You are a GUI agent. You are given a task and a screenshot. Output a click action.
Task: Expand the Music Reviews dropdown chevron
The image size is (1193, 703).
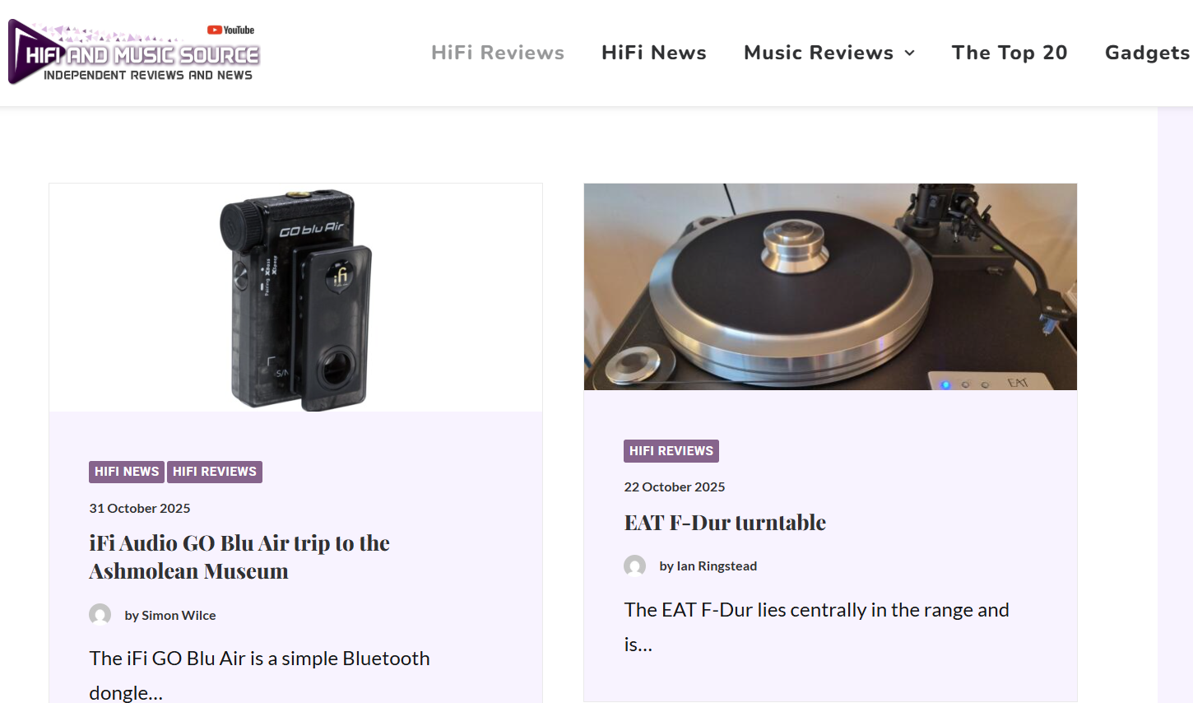point(909,53)
